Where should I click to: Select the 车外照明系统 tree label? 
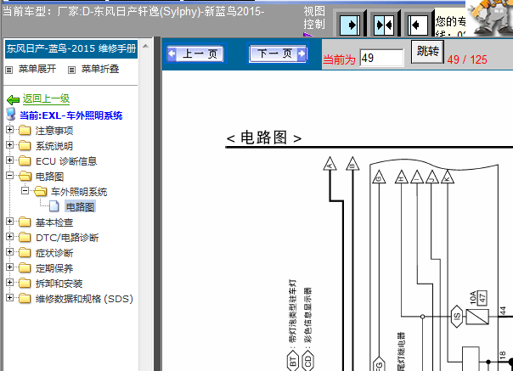[79, 192]
